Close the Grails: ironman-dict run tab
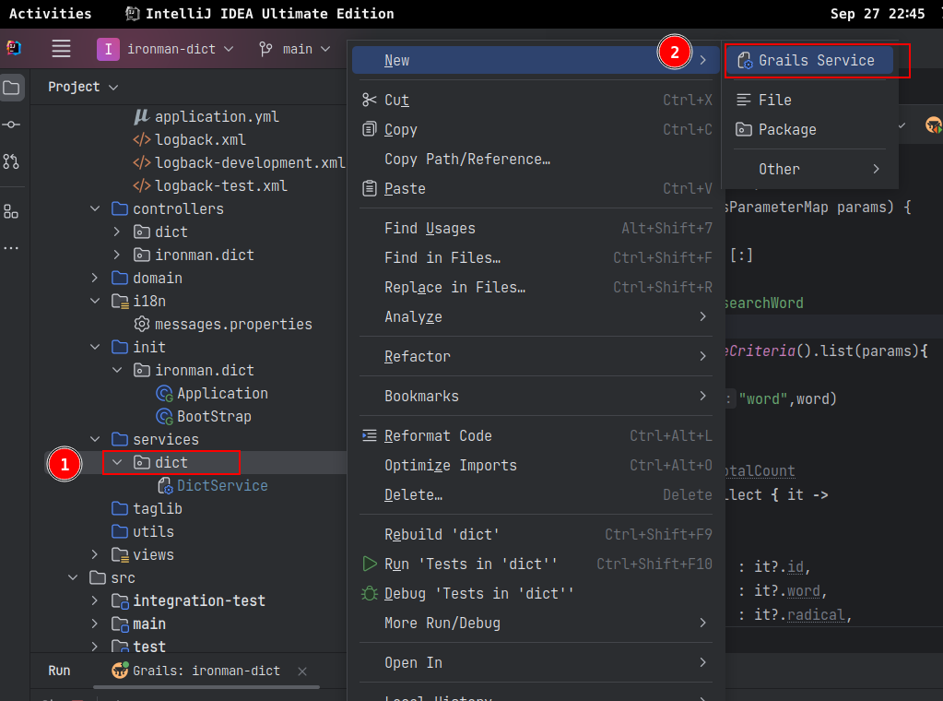This screenshot has height=701, width=943. tap(302, 671)
